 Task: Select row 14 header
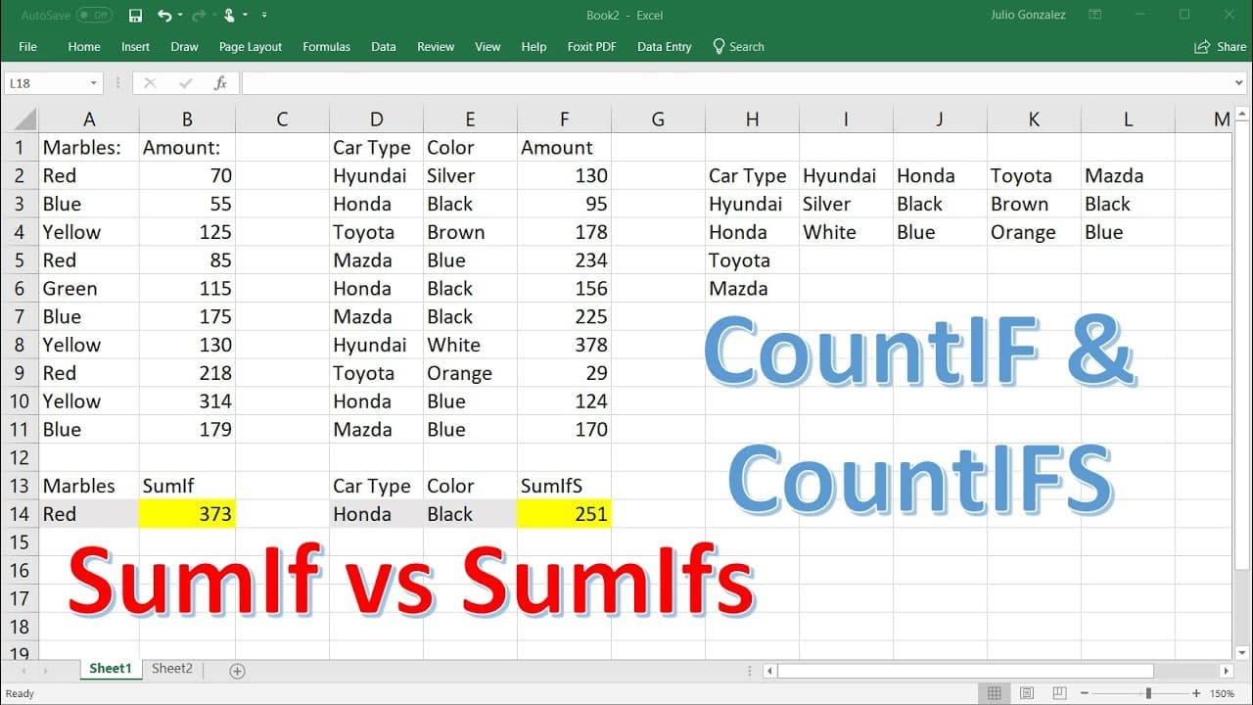tap(19, 514)
